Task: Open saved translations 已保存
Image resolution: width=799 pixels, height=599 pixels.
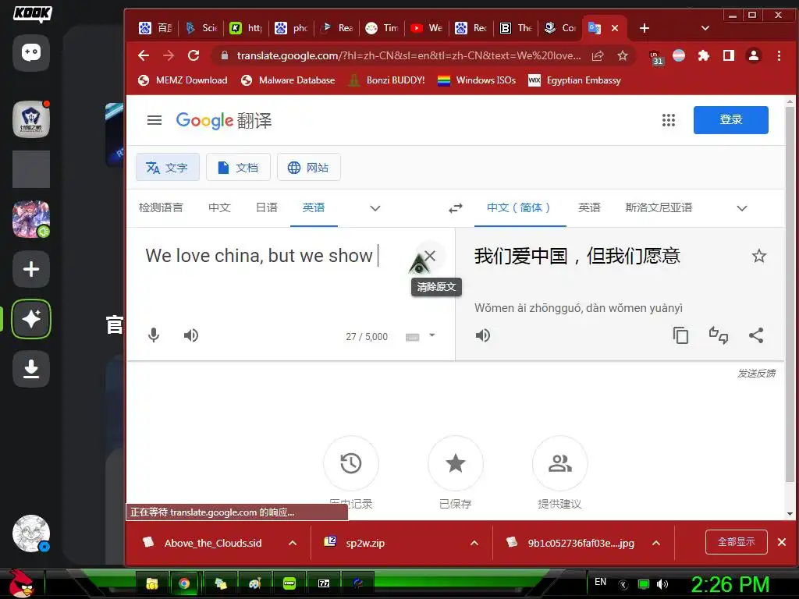Action: coord(456,463)
